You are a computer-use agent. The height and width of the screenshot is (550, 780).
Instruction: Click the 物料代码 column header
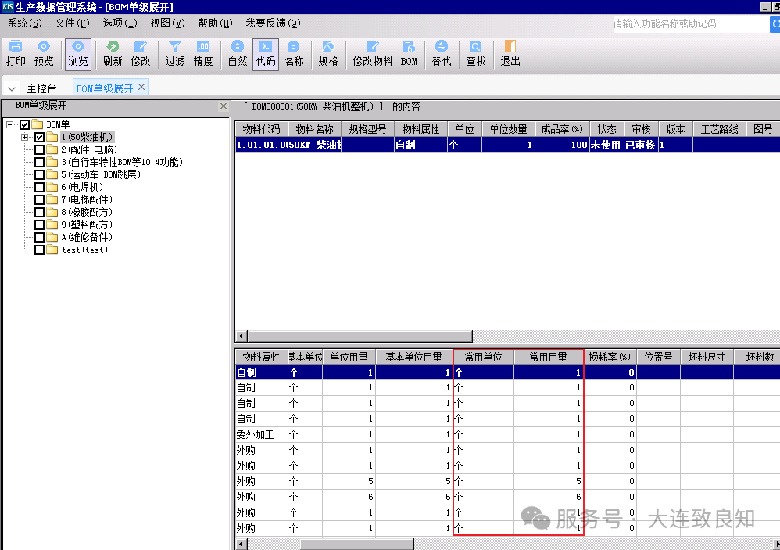tap(261, 129)
